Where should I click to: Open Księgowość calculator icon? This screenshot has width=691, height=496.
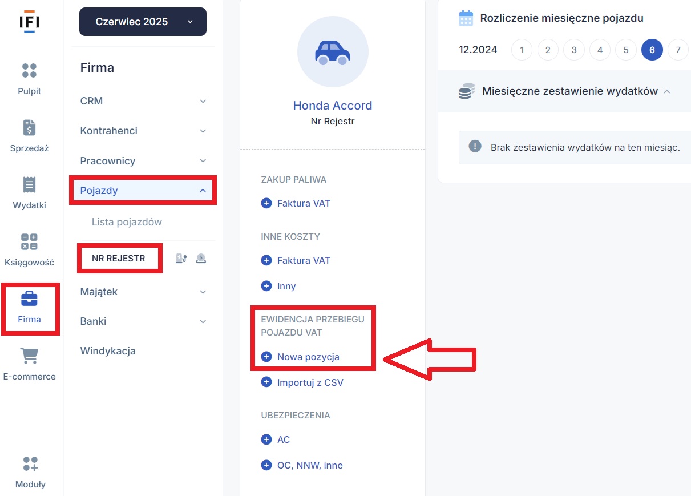pyautogui.click(x=29, y=241)
